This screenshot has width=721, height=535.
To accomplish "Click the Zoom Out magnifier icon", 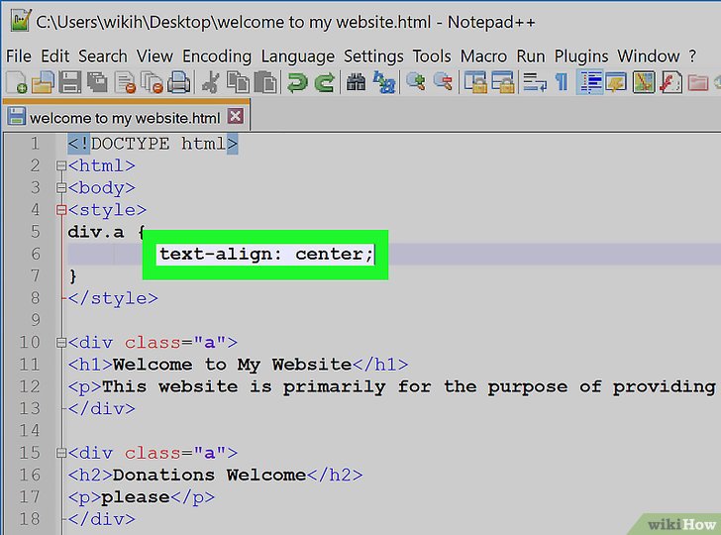I will 443,82.
